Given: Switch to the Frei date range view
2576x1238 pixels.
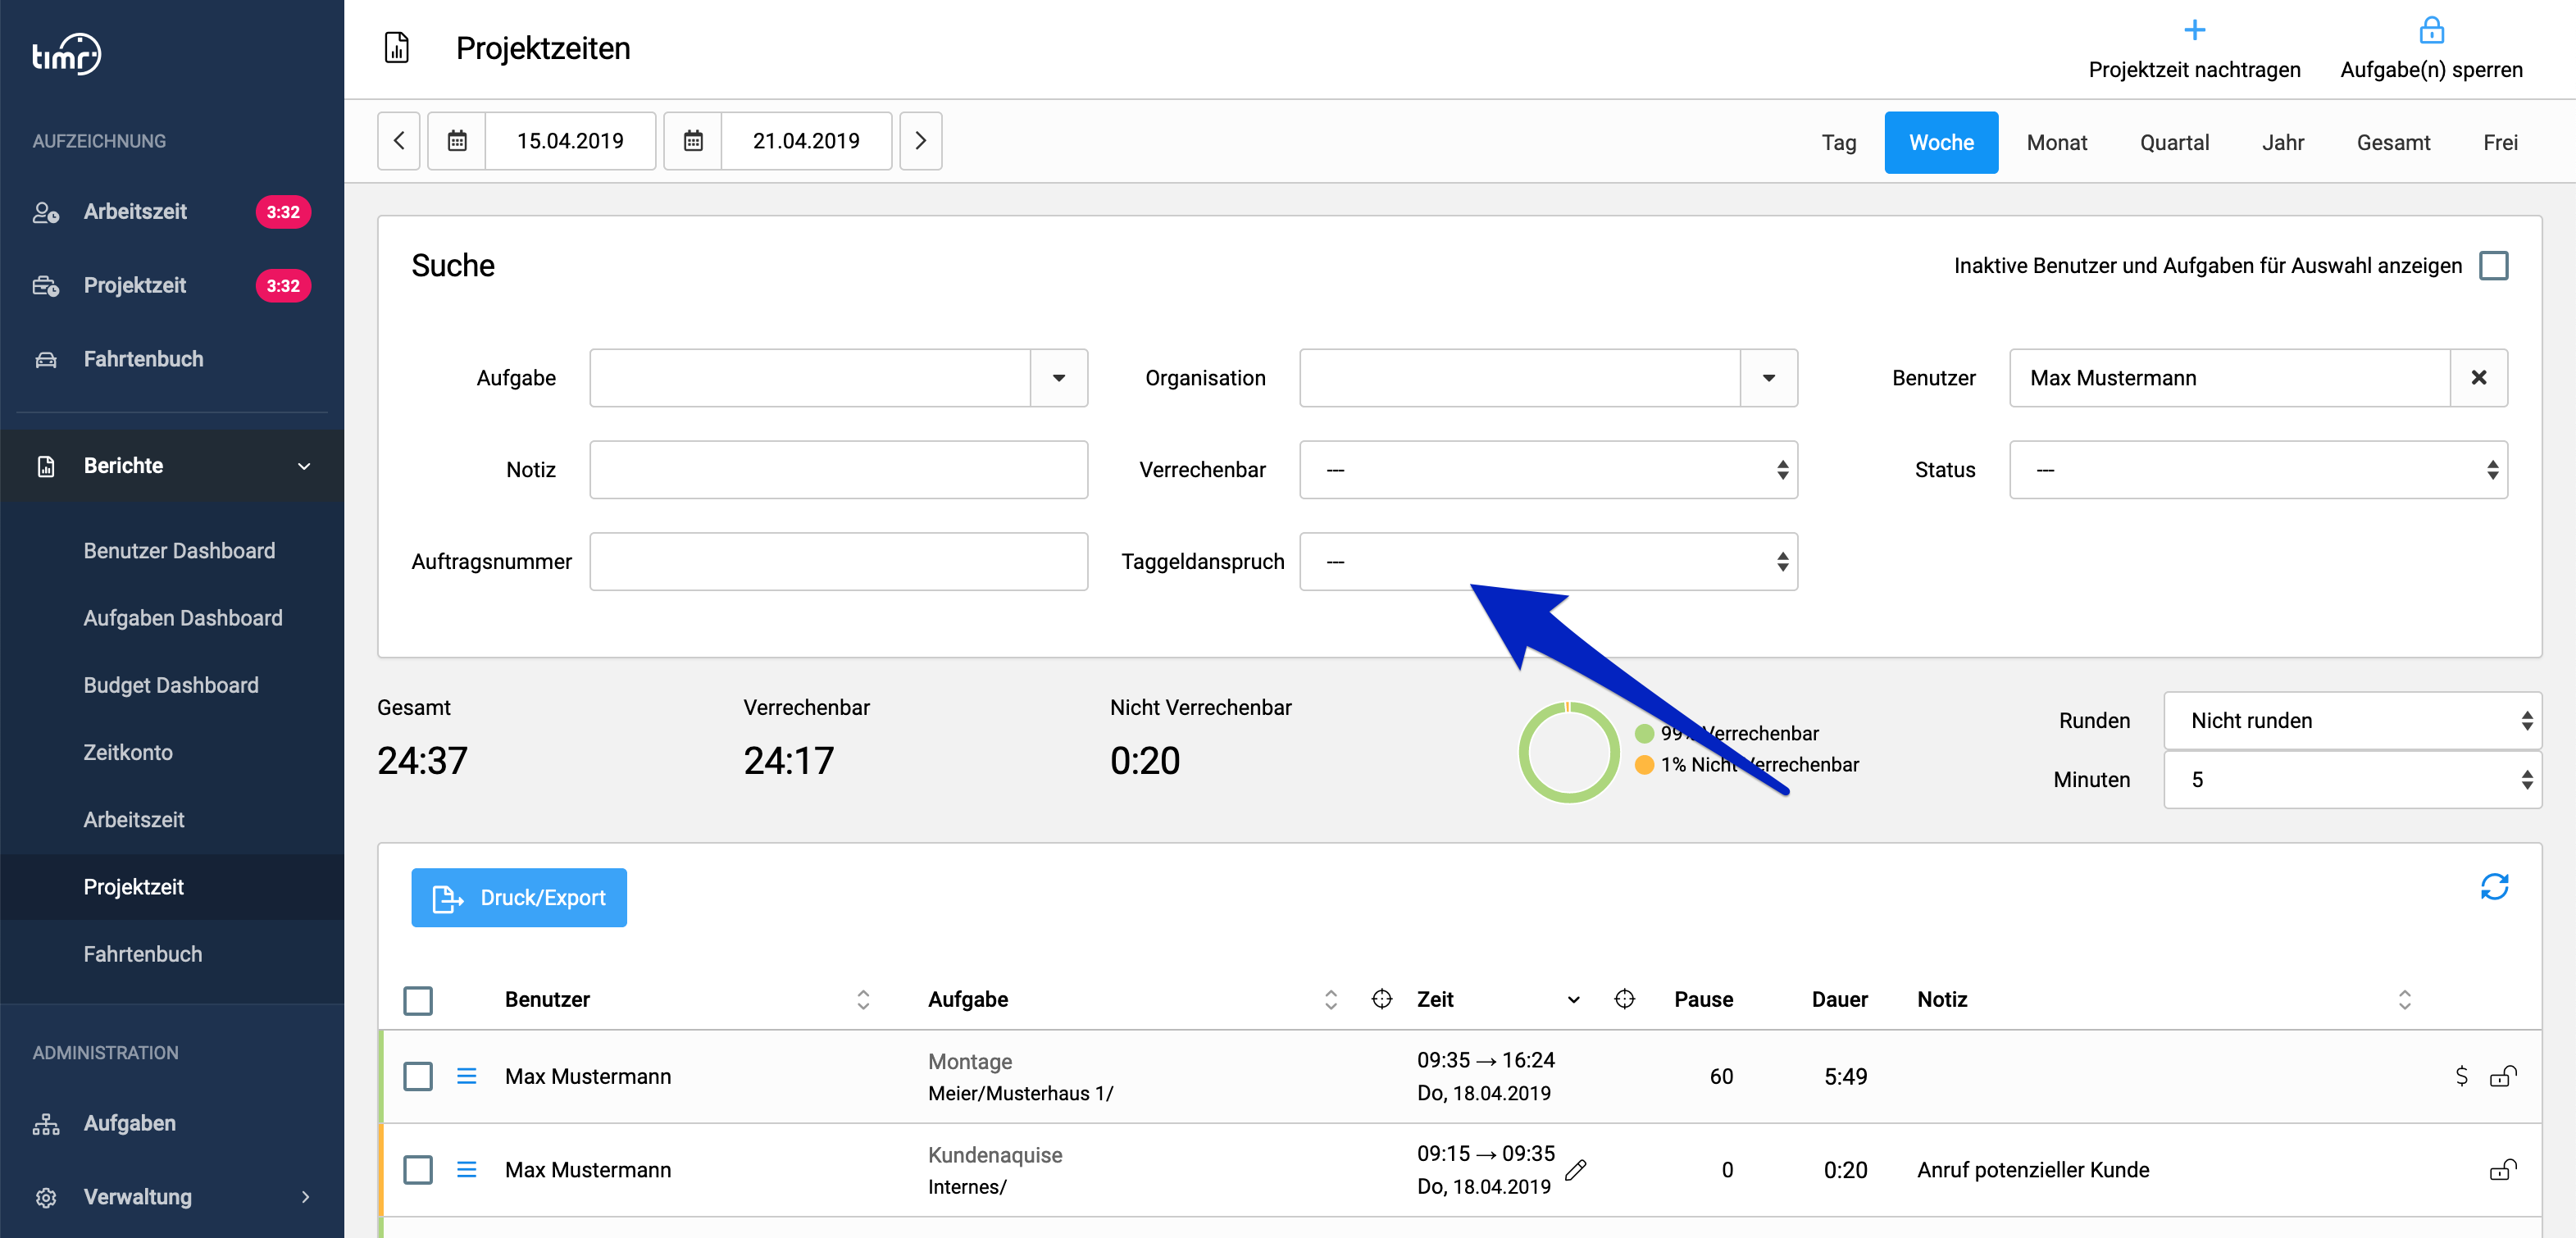Looking at the screenshot, I should [2500, 142].
